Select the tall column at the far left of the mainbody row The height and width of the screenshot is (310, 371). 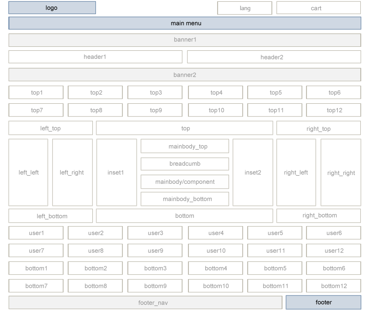[x=28, y=173]
